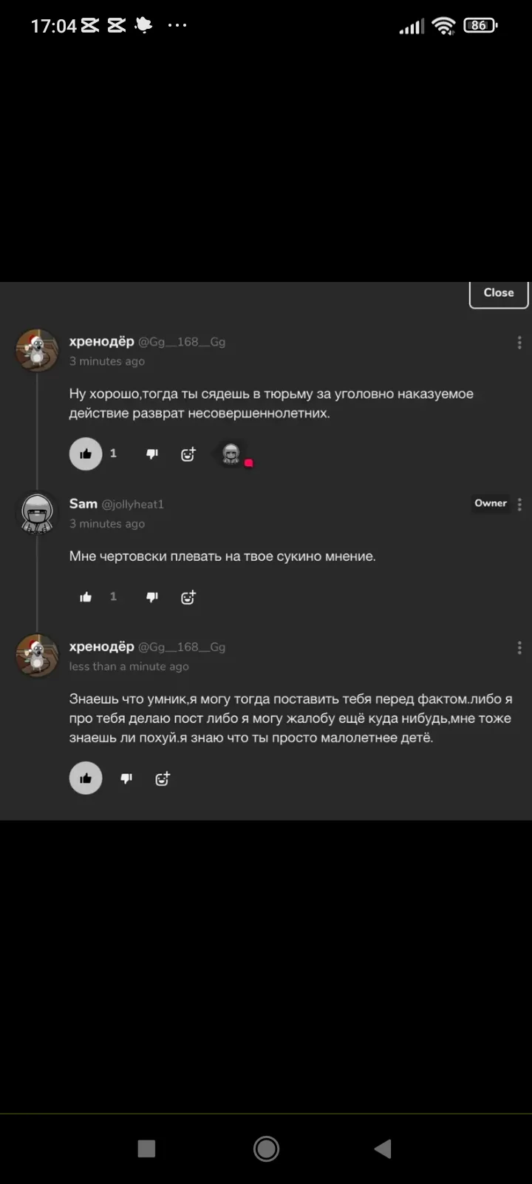Open options menu for last хренодёр comment
This screenshot has width=532, height=1184.
pyautogui.click(x=519, y=647)
